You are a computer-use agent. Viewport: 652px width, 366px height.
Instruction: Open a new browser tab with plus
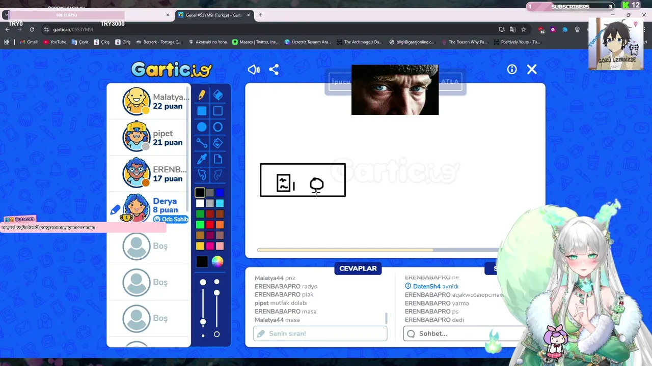(261, 15)
